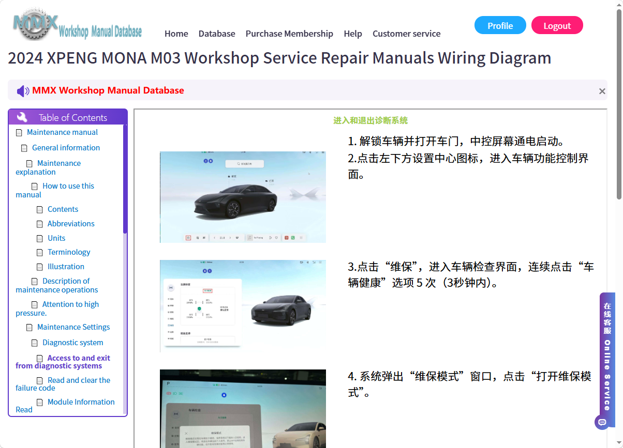Open the Illustration entry
The image size is (623, 448).
[66, 267]
